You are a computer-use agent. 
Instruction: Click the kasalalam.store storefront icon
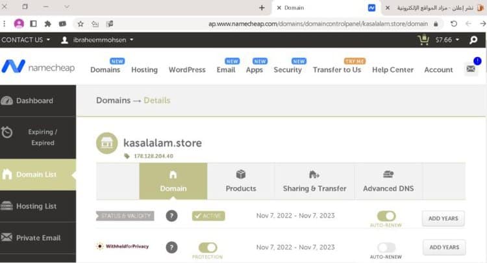click(107, 143)
